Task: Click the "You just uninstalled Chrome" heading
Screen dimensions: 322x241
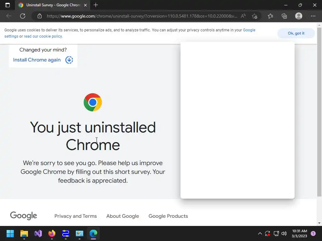Action: click(93, 136)
